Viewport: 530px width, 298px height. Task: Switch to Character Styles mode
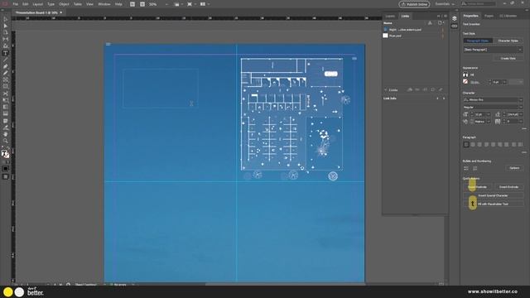tap(508, 41)
